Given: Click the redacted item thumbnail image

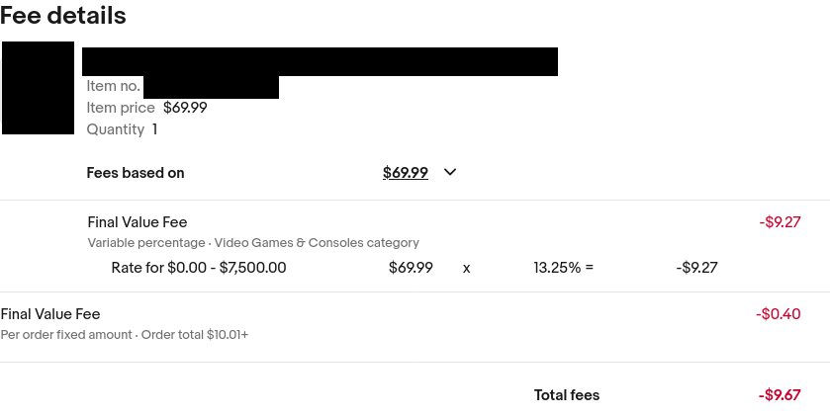Looking at the screenshot, I should coord(38,88).
